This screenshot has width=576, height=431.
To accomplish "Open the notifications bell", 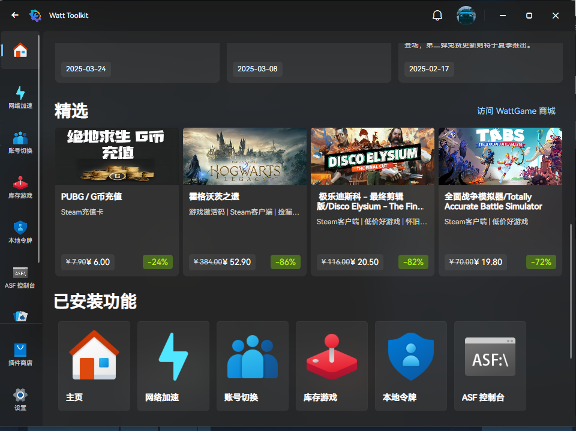I will (x=437, y=16).
